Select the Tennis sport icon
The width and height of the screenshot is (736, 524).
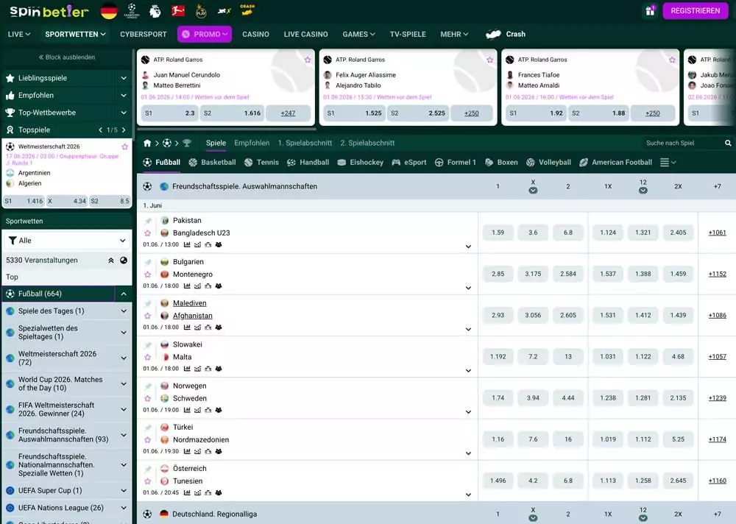[249, 163]
